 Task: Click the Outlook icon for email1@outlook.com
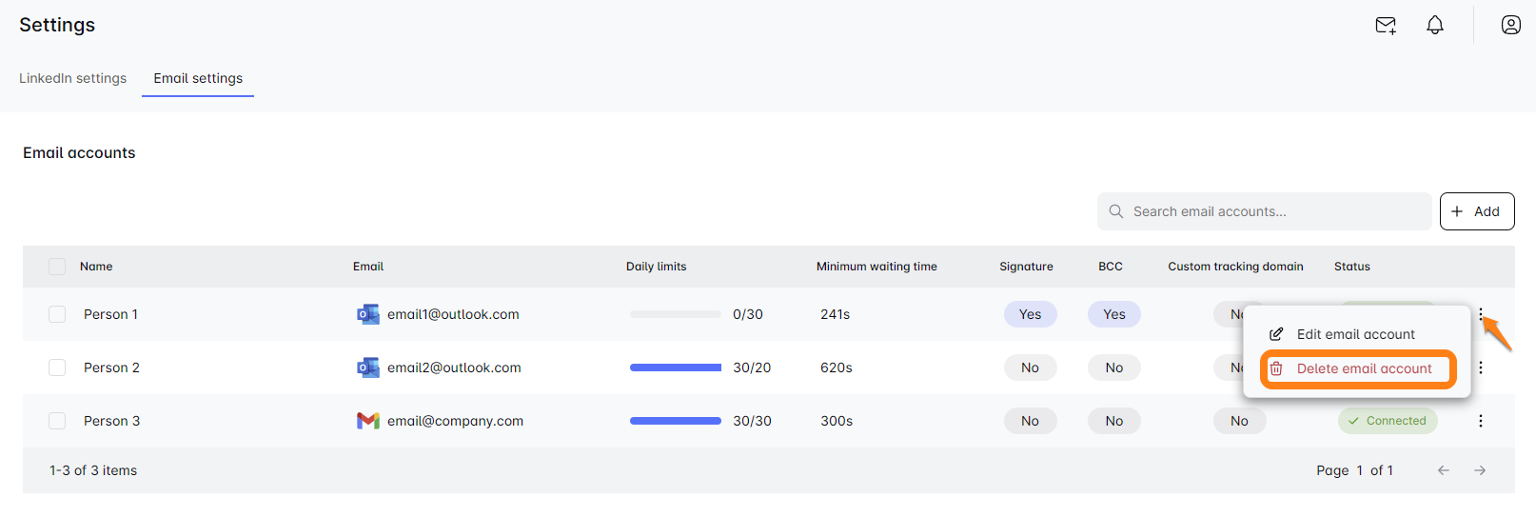[367, 314]
